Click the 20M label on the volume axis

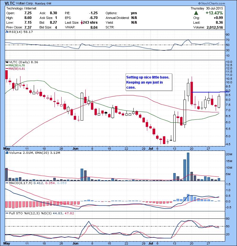(x=229, y=154)
